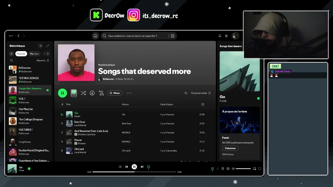Image resolution: width=333 pixels, height=187 pixels.
Task: Open the notifications bell
Action: coord(220,36)
